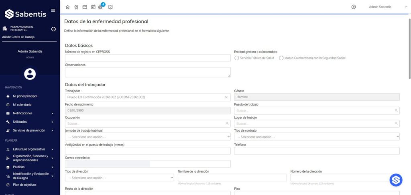The height and width of the screenshot is (195, 411).
Task: Click the Estructura organizativa sidebar icon
Action: (x=8, y=149)
